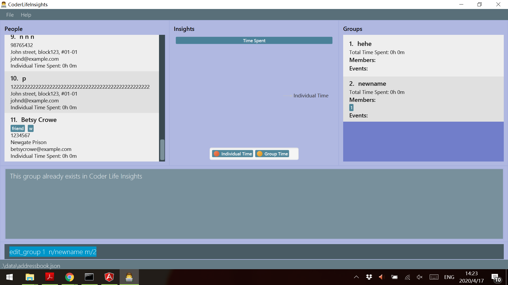This screenshot has width=508, height=285.
Task: Switch to Chrome in the taskbar
Action: coord(69,277)
